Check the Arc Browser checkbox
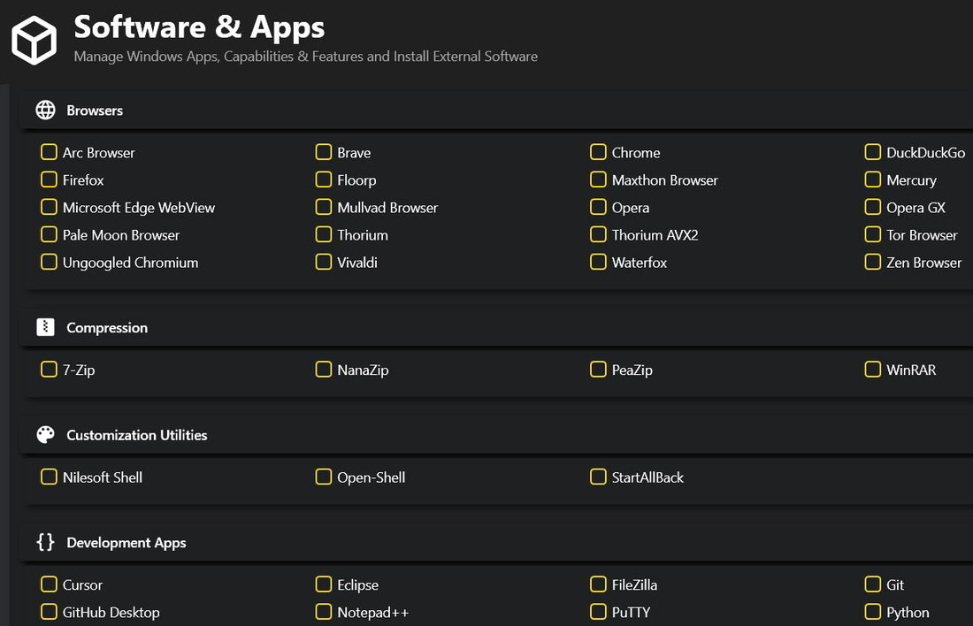The image size is (973, 626). (x=49, y=152)
